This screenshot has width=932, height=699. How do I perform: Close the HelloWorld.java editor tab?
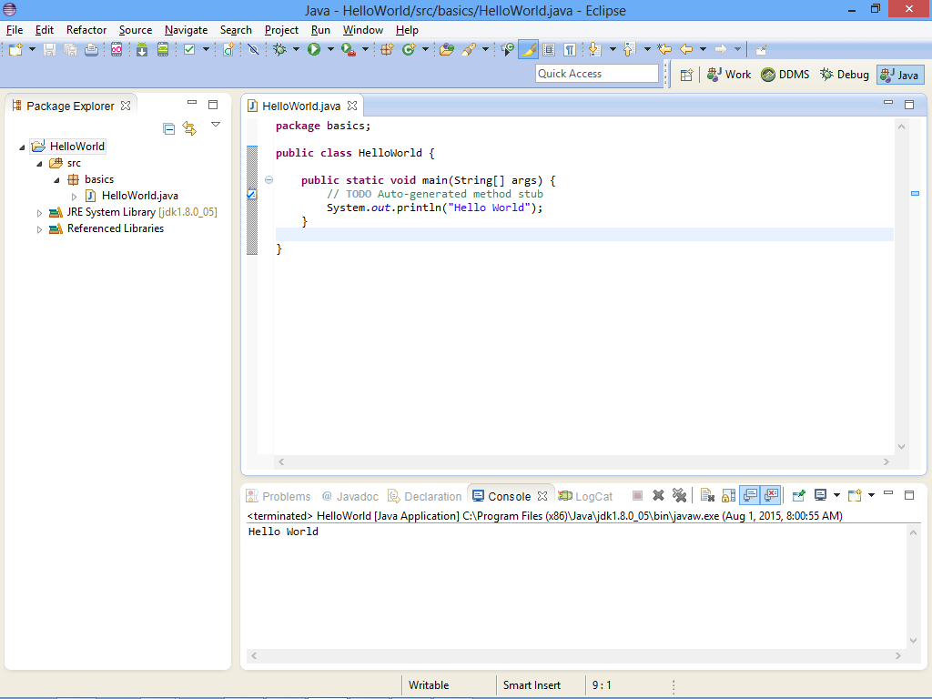coord(352,106)
